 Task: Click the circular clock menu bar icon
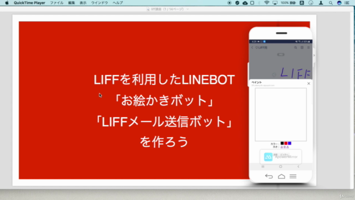(311, 3)
